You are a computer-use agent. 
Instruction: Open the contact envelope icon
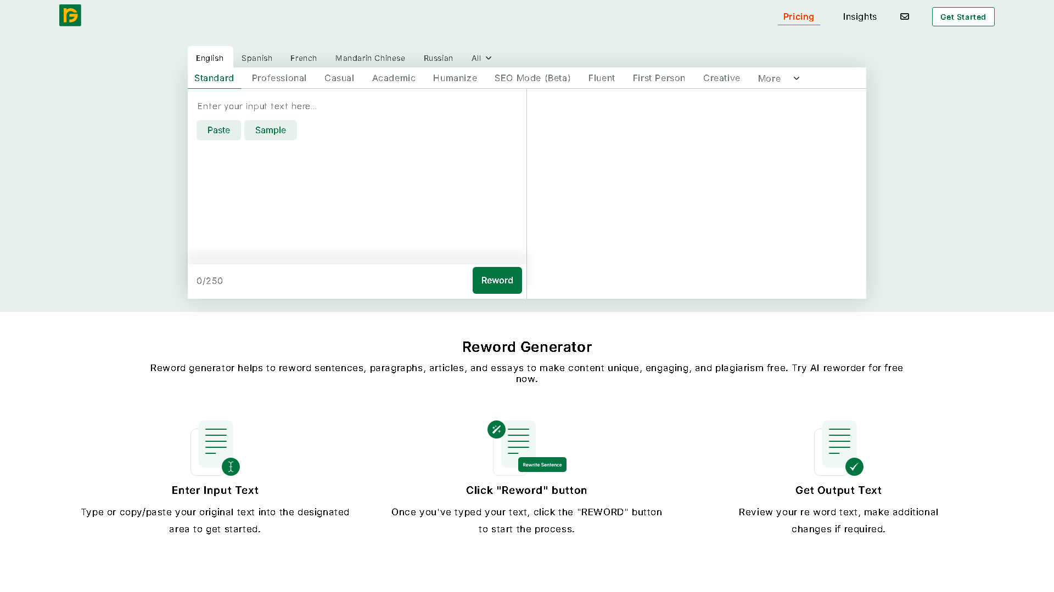[x=904, y=16]
